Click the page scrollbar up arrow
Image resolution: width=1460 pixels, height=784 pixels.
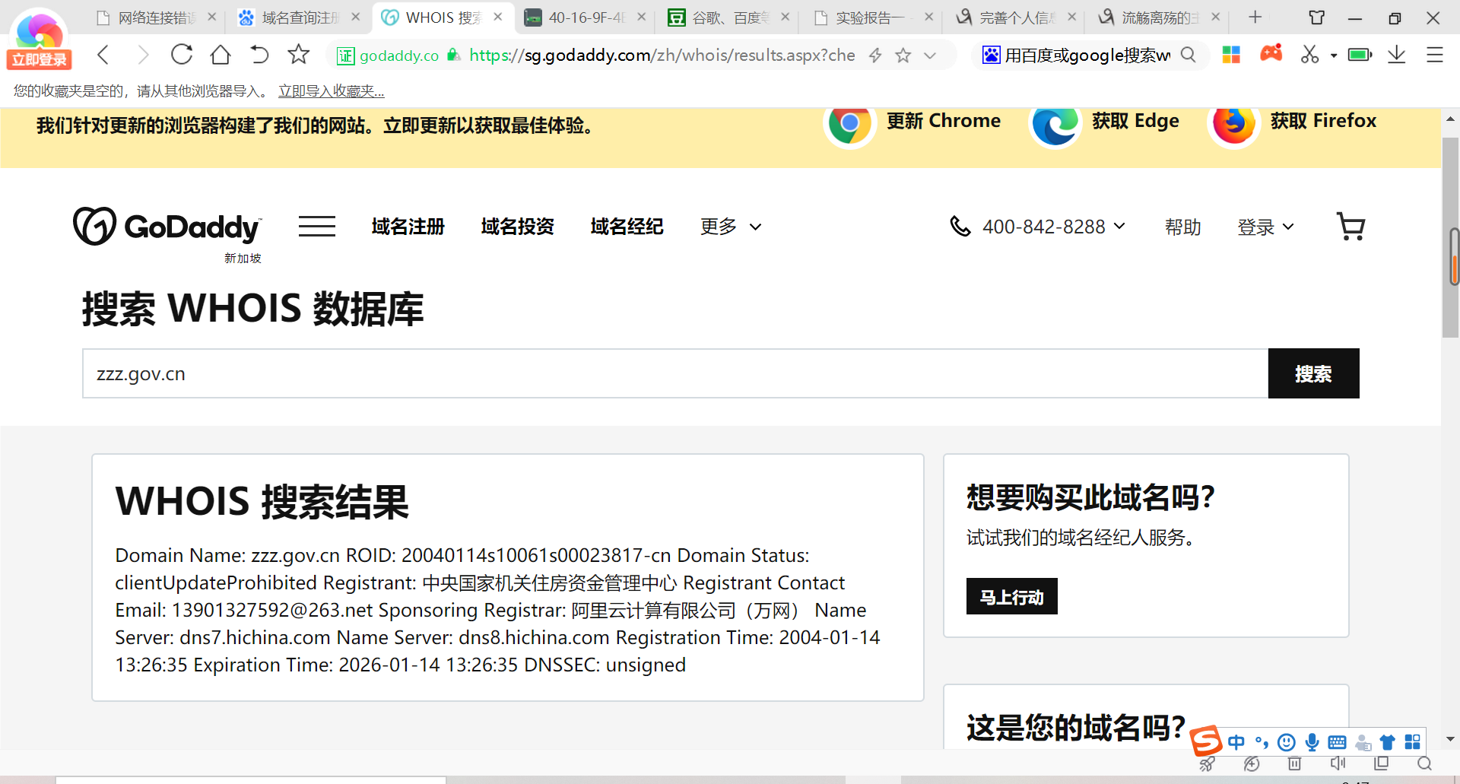(x=1450, y=119)
